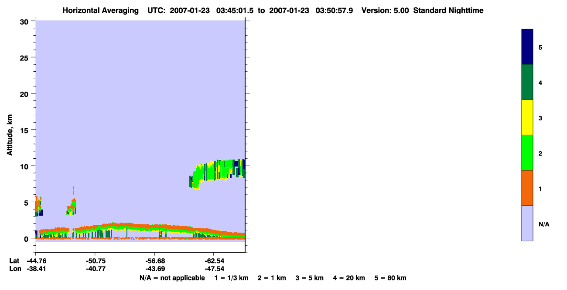
Task: Click the latitude value -62.54
Action: [214, 261]
